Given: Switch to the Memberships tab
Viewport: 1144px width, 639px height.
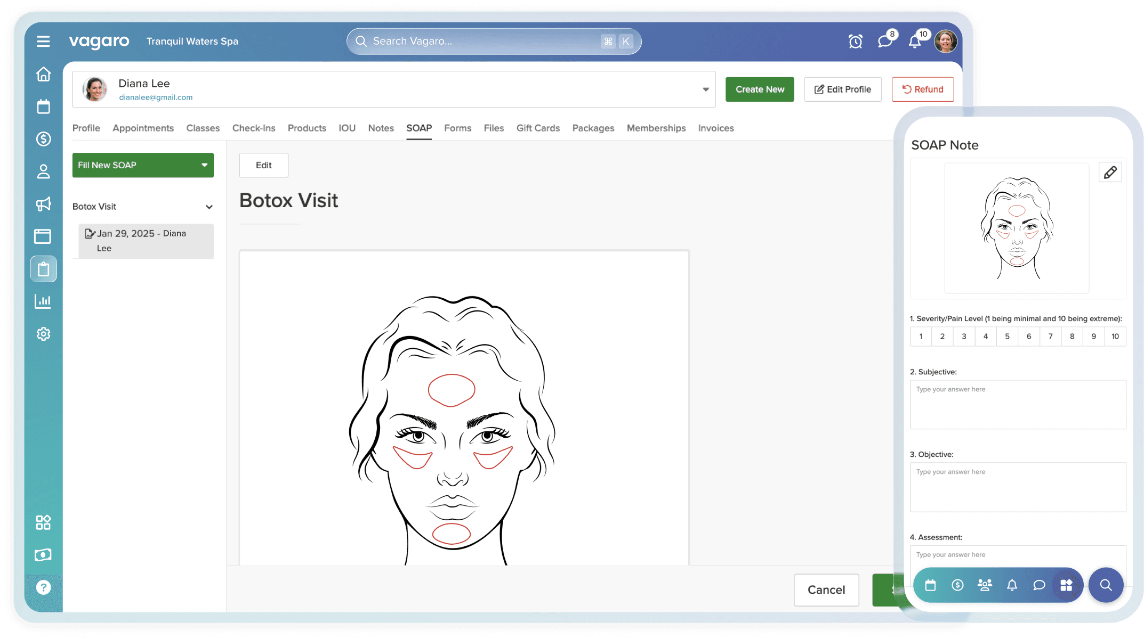Looking at the screenshot, I should (656, 128).
